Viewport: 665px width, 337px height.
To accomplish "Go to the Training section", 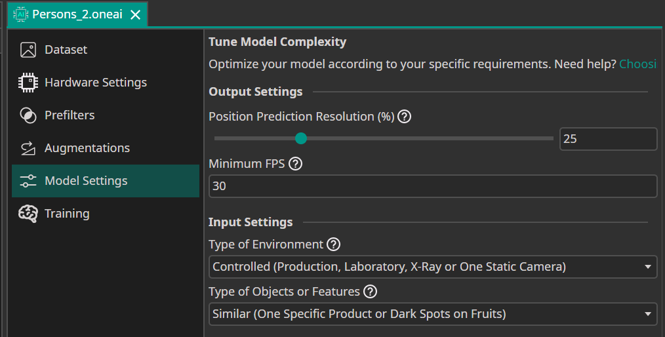I will (66, 214).
